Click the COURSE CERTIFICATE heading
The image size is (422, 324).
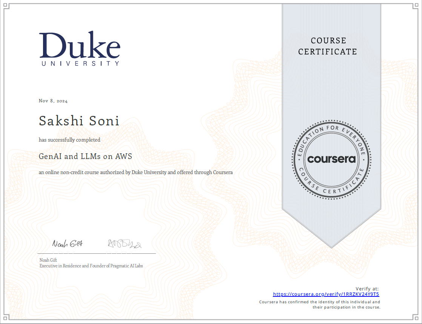[x=328, y=46]
